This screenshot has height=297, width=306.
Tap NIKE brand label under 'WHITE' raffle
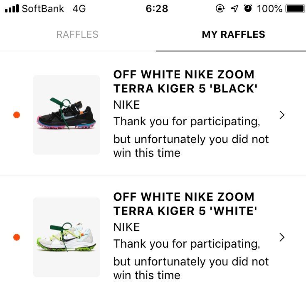coord(126,227)
